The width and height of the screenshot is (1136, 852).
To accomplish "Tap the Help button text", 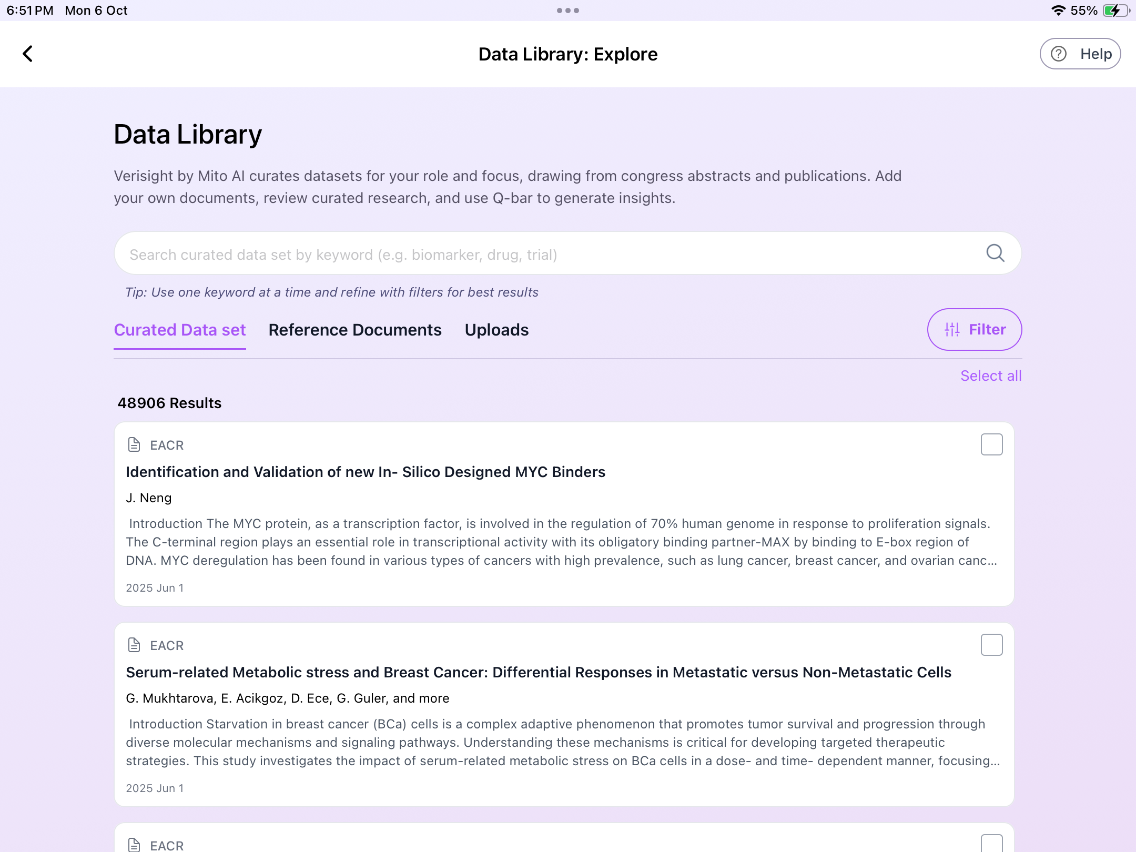I will 1096,53.
